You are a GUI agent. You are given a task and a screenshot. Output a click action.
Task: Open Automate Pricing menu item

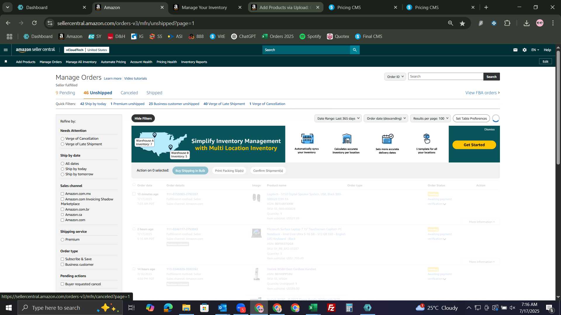(113, 62)
